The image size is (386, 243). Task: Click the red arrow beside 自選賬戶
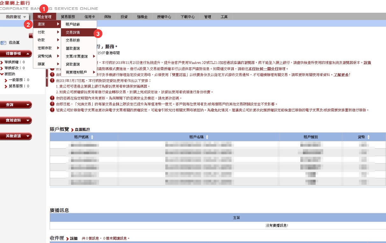pyautogui.click(x=72, y=130)
